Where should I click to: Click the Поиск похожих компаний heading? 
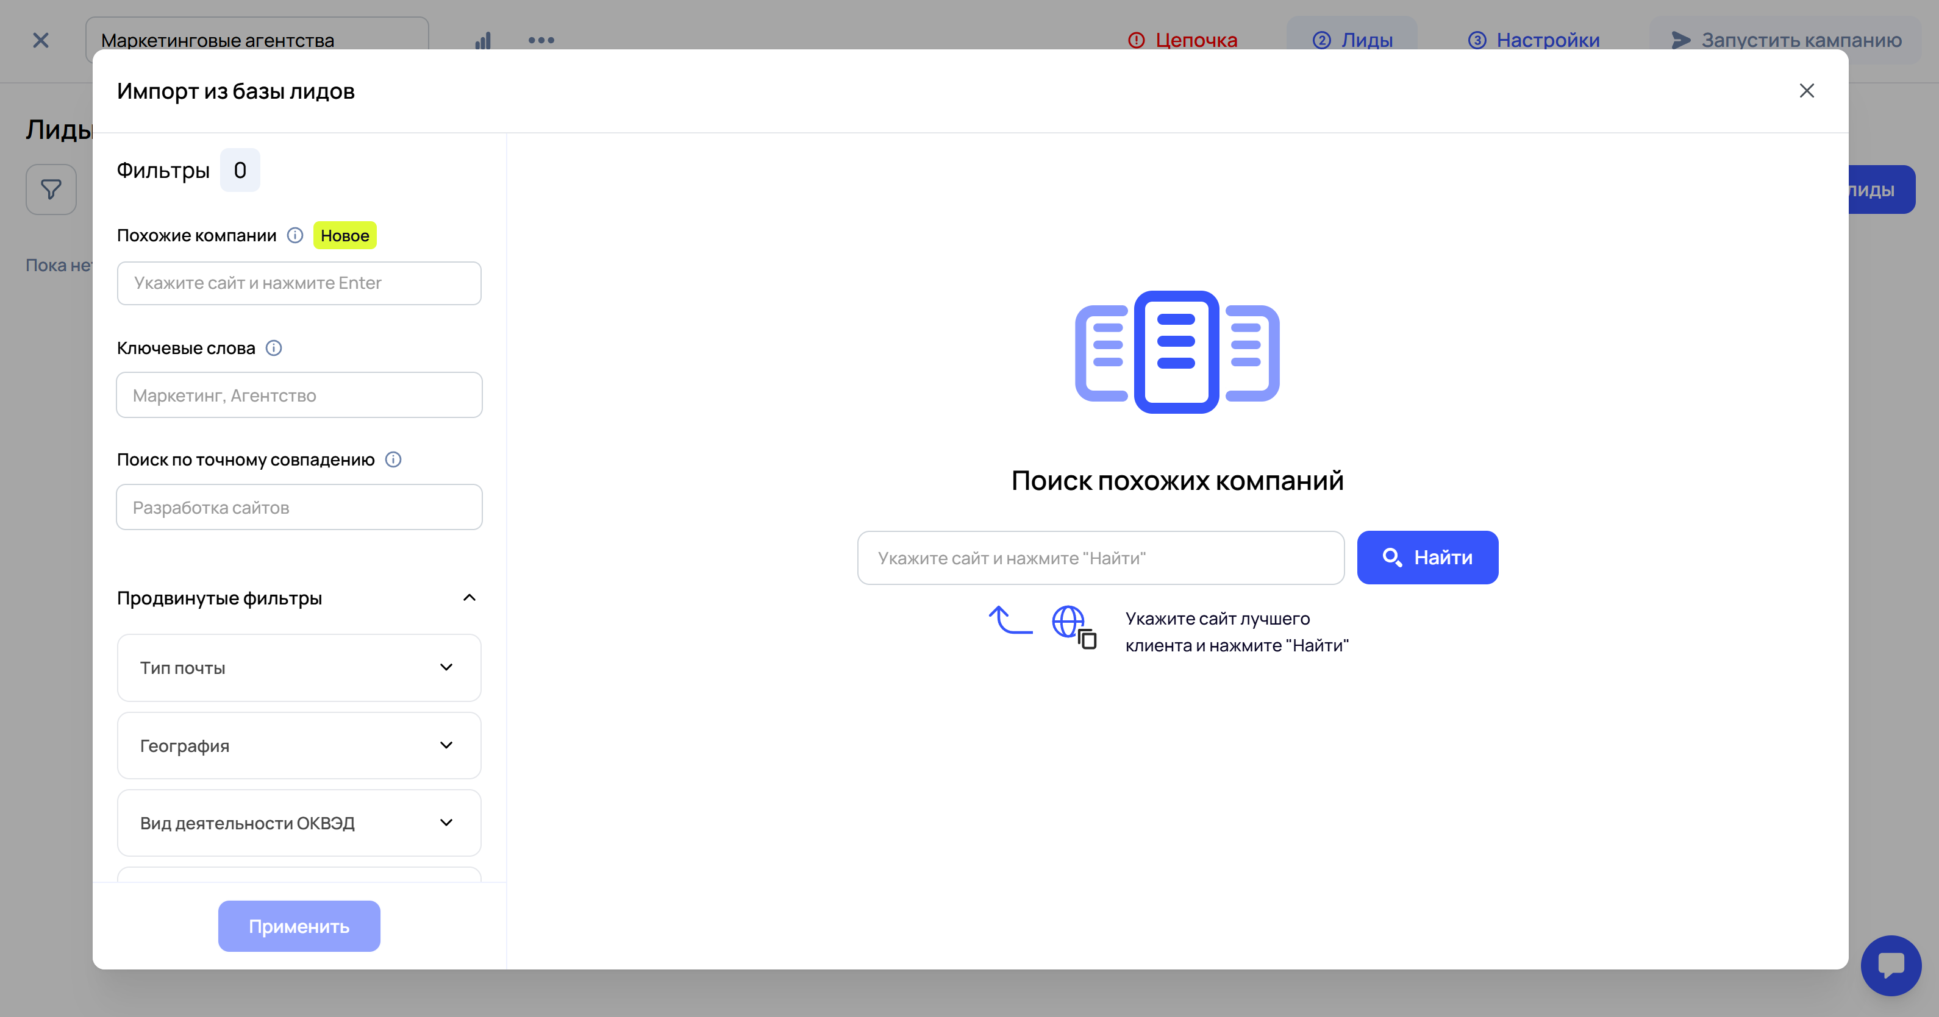coord(1177,481)
